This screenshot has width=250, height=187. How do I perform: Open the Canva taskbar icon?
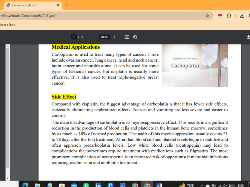pyautogui.click(x=110, y=185)
